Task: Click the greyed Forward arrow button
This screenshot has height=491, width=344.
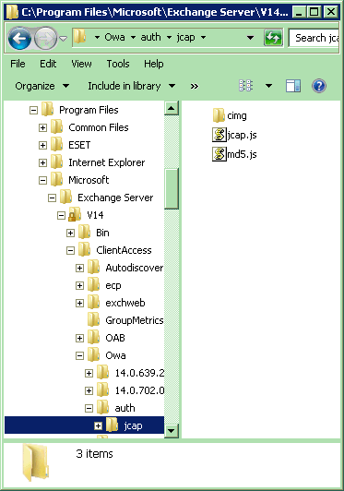Action: tap(46, 39)
